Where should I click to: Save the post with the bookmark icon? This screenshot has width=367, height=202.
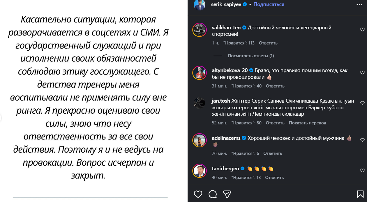[x=360, y=194]
